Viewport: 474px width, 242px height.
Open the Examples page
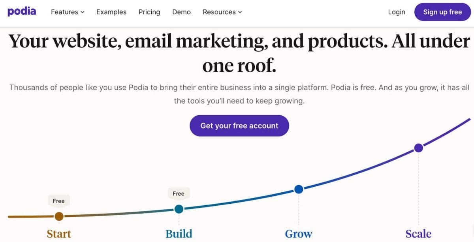pyautogui.click(x=111, y=12)
